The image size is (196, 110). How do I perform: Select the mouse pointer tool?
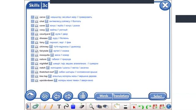click(36, 107)
